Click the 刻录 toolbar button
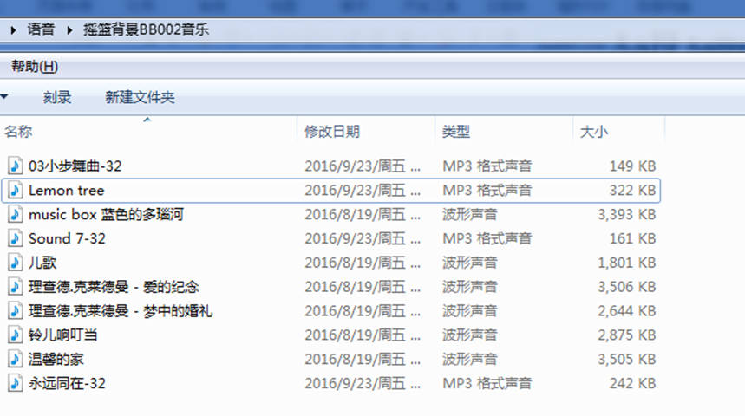This screenshot has height=416, width=745. (x=57, y=97)
